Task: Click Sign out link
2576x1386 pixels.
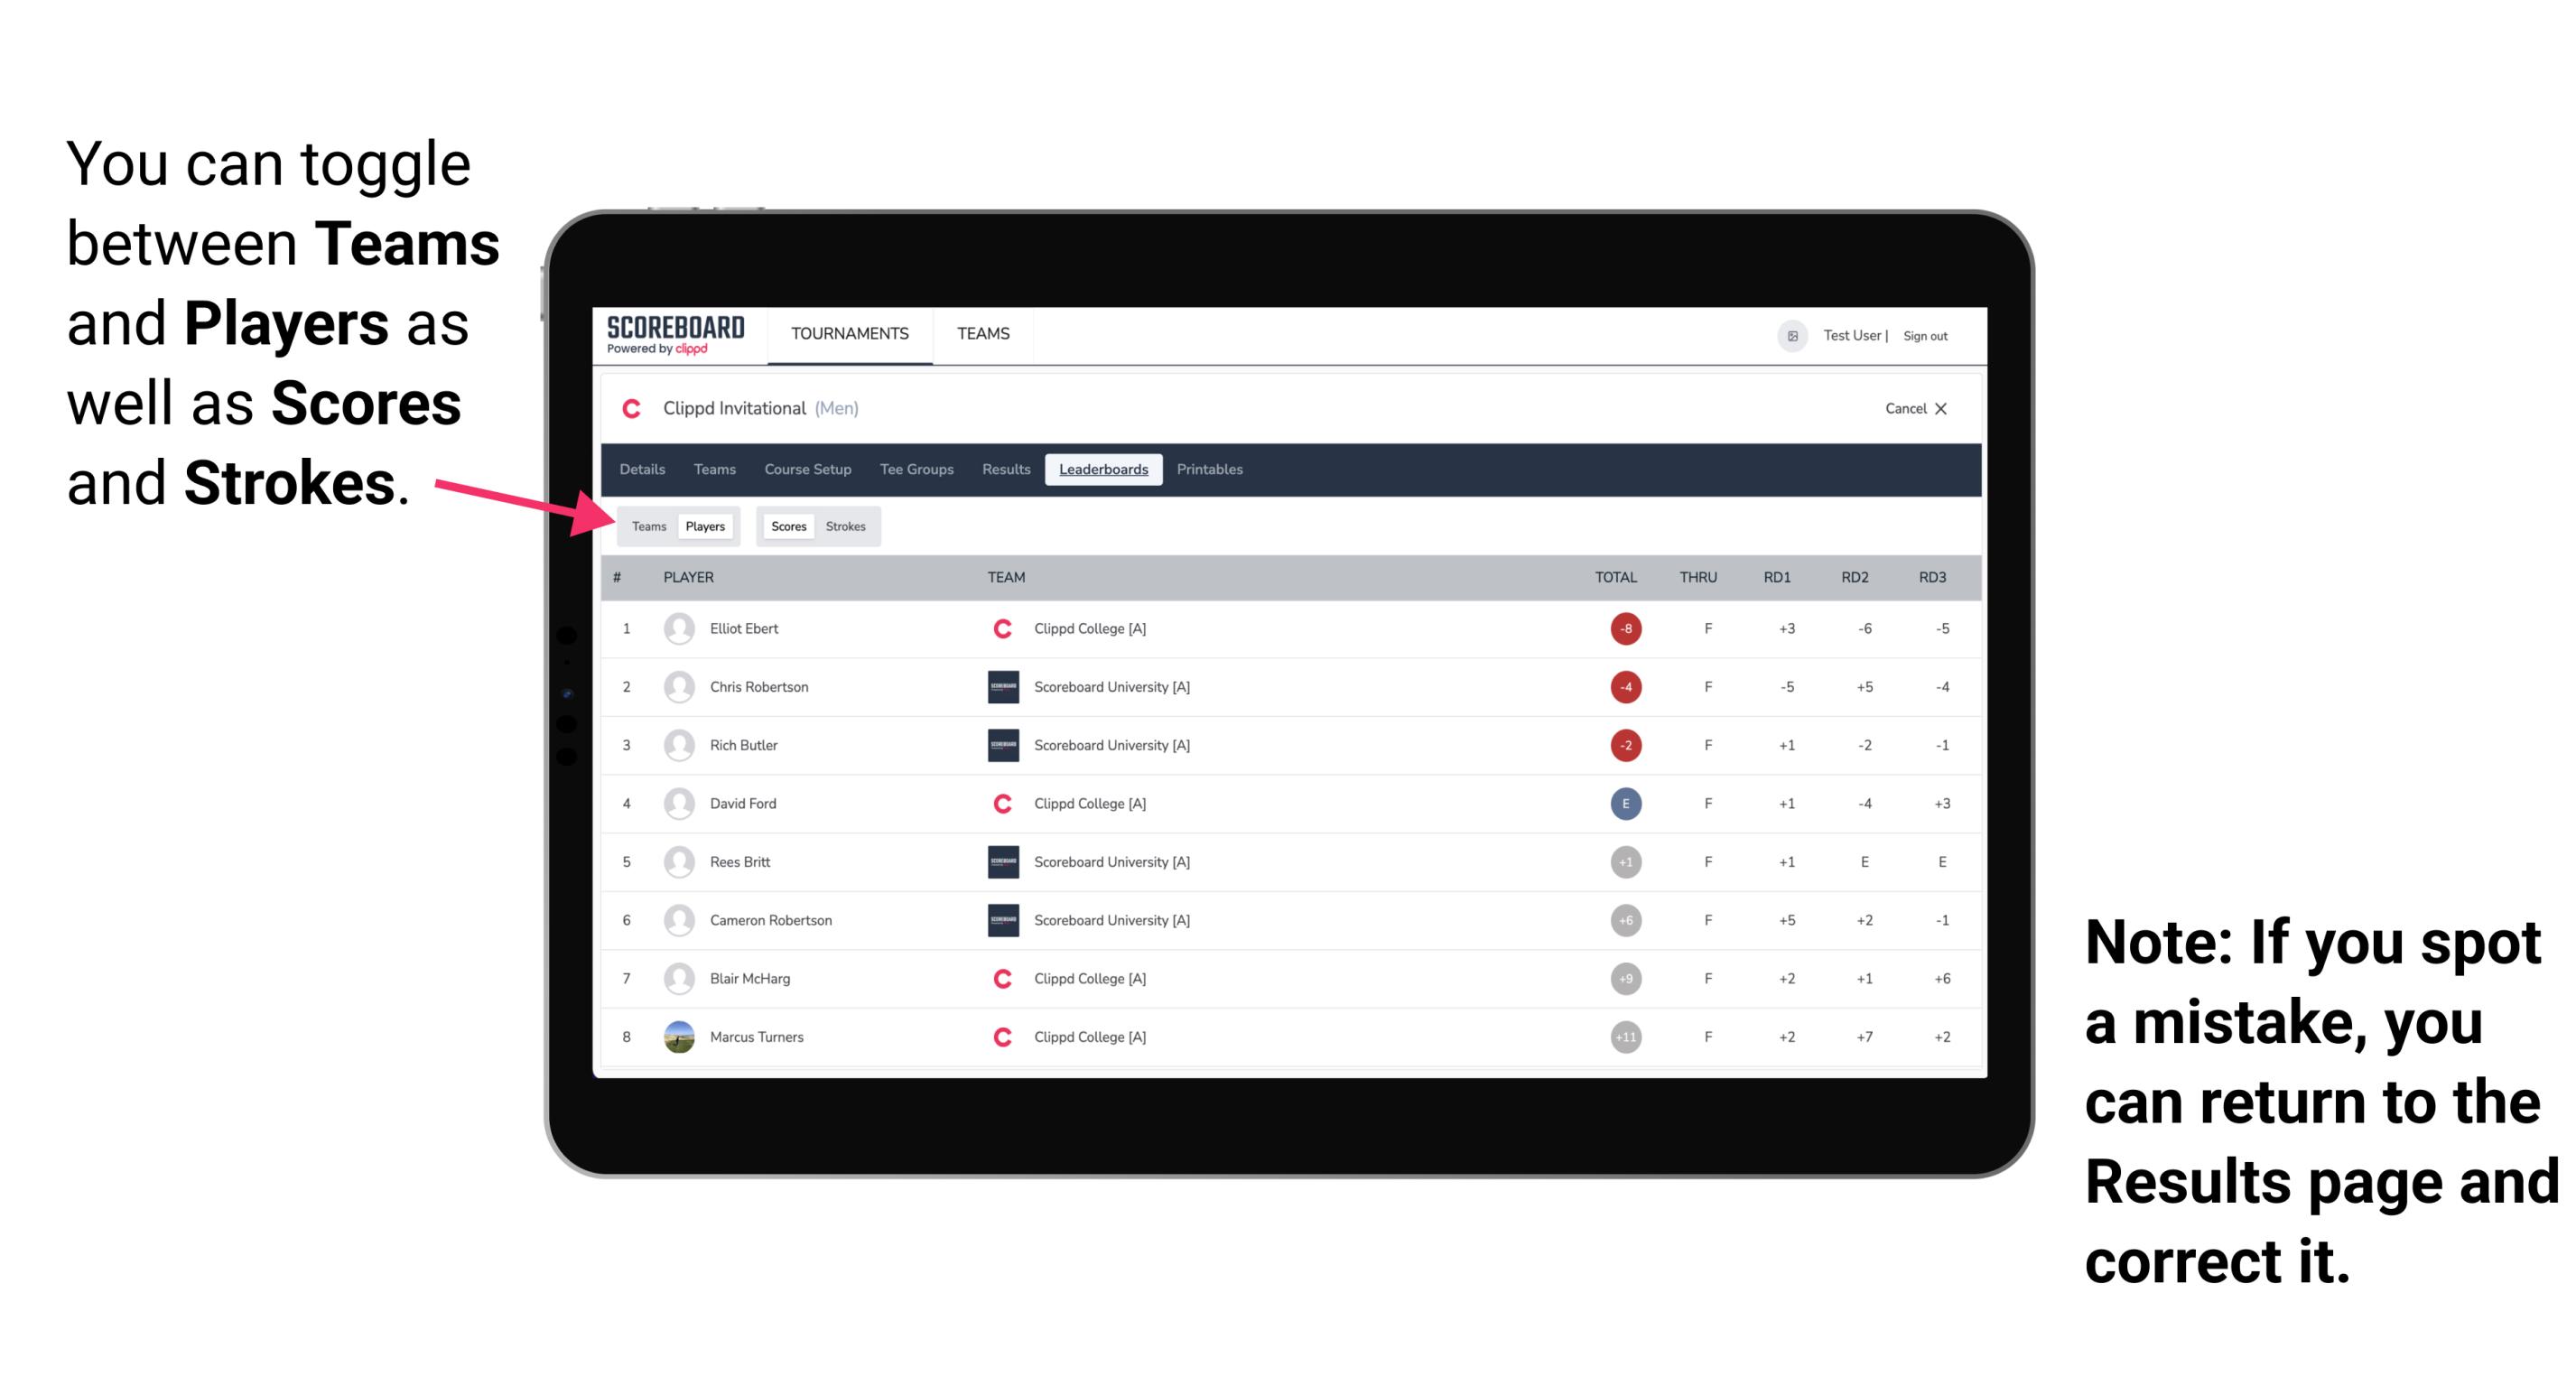Action: [1930, 335]
